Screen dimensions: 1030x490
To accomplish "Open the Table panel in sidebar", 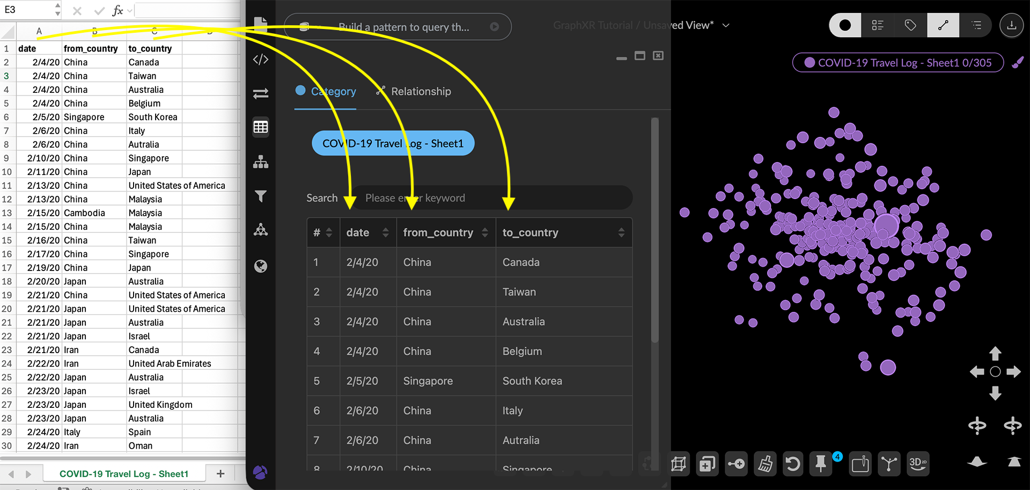I will tap(261, 127).
